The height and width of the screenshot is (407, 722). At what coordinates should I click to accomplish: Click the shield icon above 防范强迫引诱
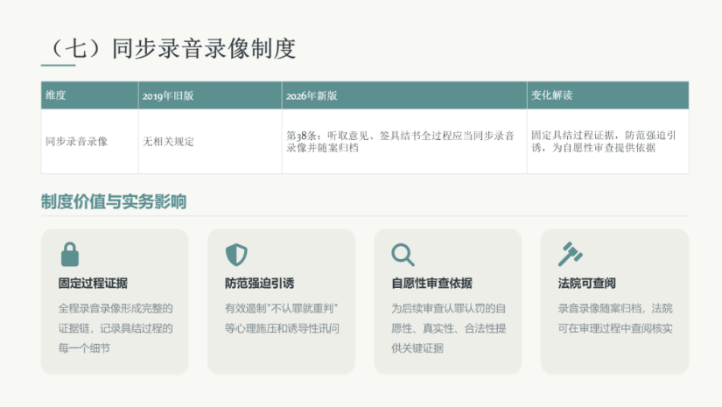(236, 255)
